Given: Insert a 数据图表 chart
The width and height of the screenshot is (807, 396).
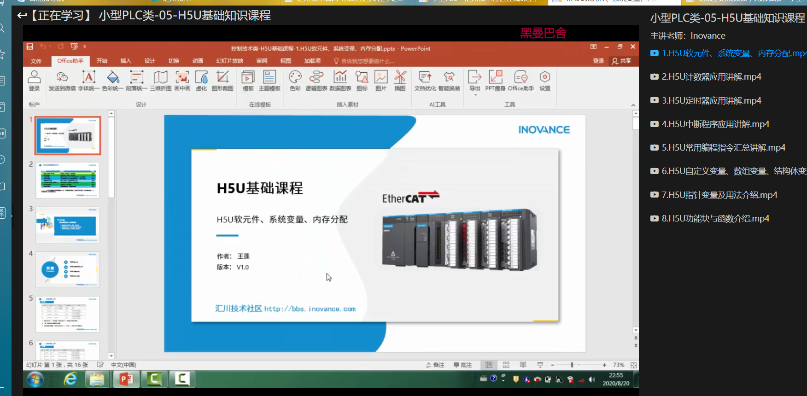Looking at the screenshot, I should [x=340, y=81].
